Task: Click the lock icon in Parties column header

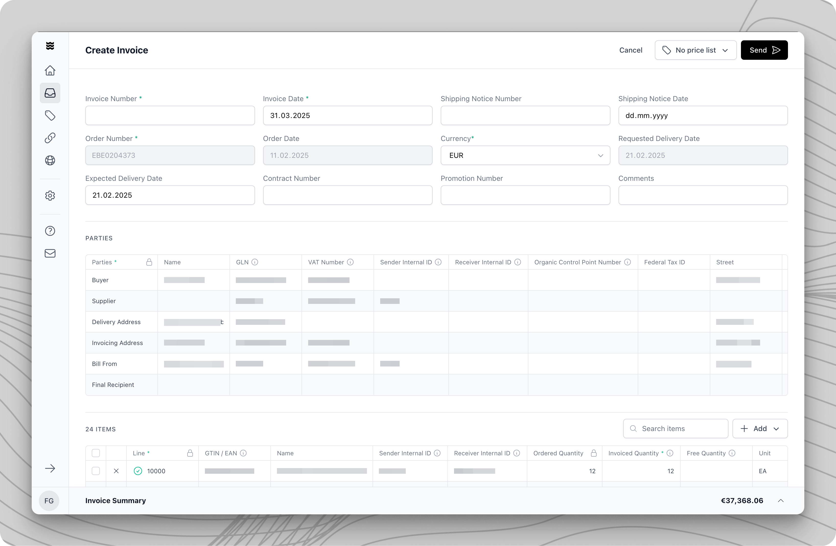Action: (149, 262)
